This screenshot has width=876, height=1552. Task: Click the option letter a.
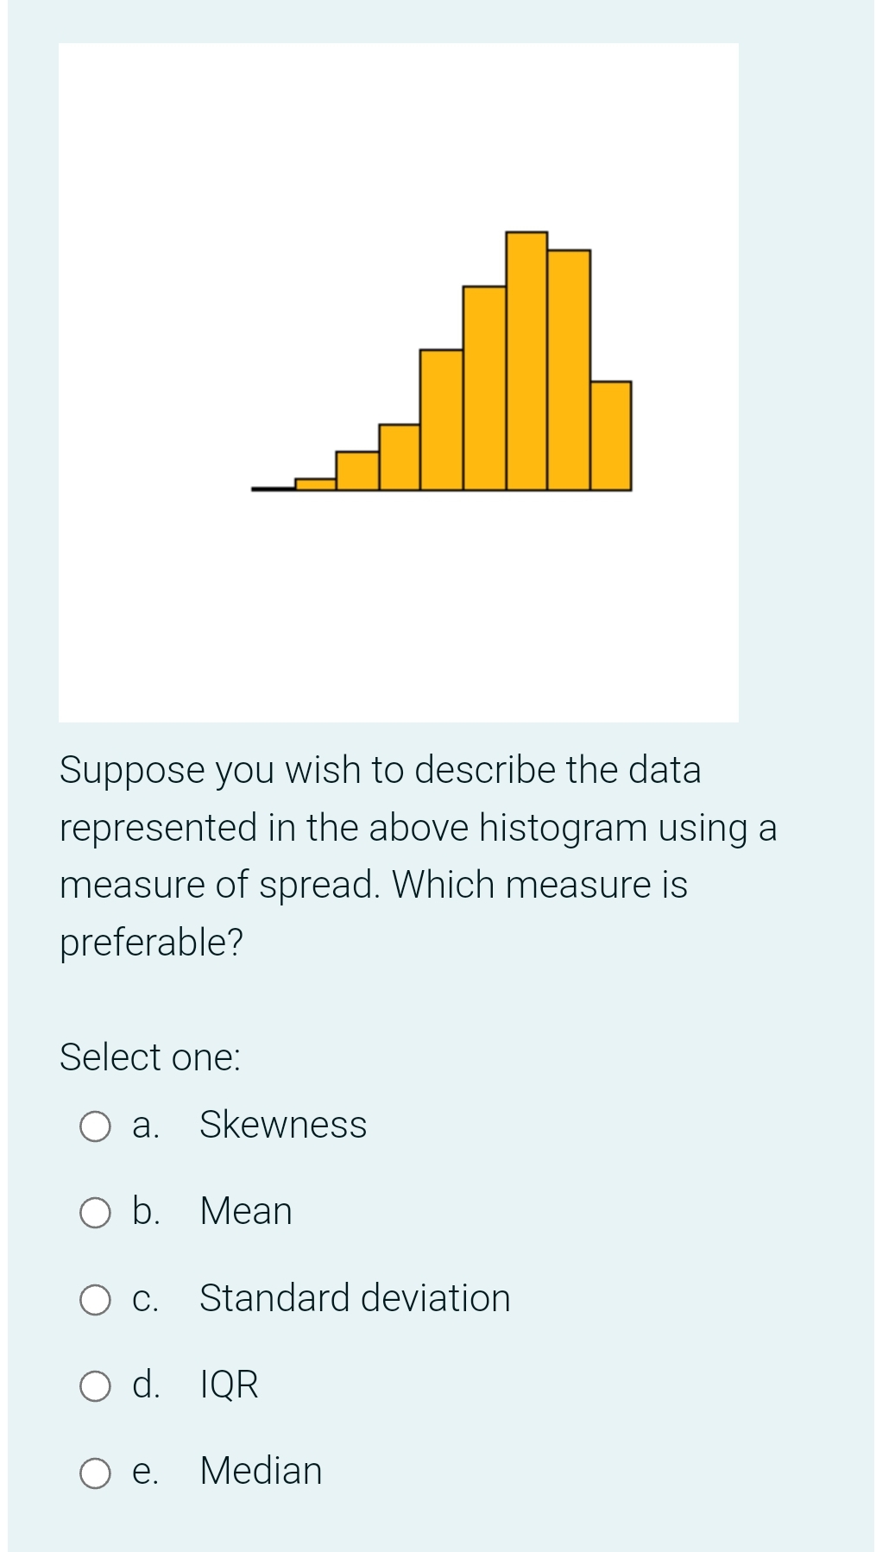(x=145, y=1126)
